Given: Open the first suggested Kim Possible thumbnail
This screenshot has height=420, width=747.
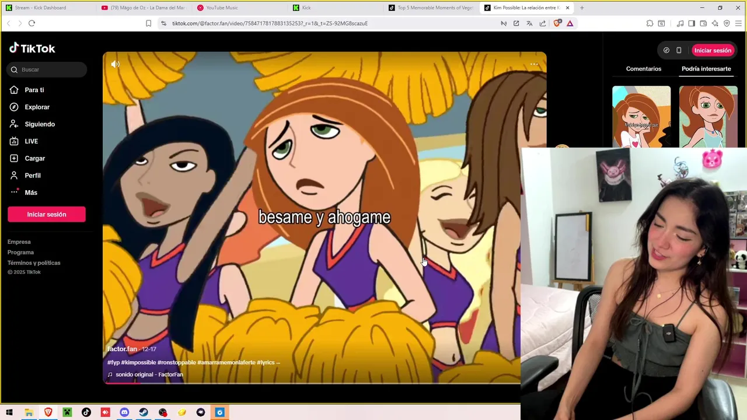Looking at the screenshot, I should click(x=641, y=117).
